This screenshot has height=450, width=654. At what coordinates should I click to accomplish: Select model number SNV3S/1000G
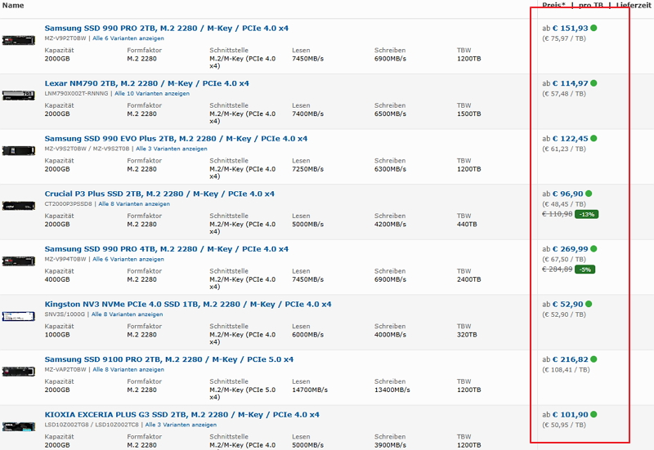click(x=65, y=314)
